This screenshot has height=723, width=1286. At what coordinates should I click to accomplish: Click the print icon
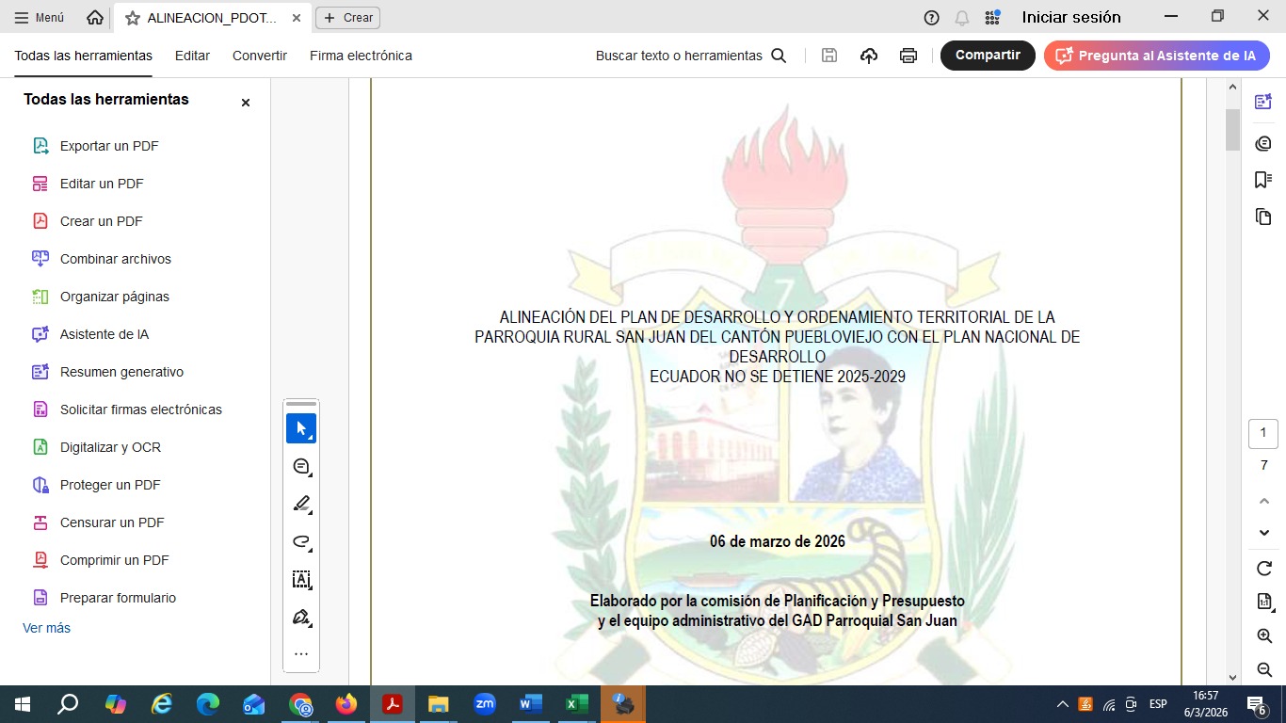point(908,56)
